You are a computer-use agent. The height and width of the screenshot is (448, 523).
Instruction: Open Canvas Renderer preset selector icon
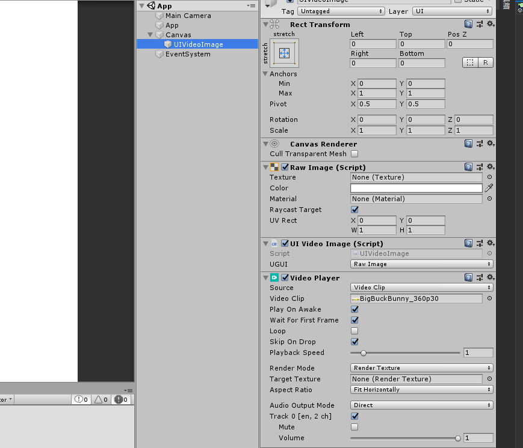(480, 144)
